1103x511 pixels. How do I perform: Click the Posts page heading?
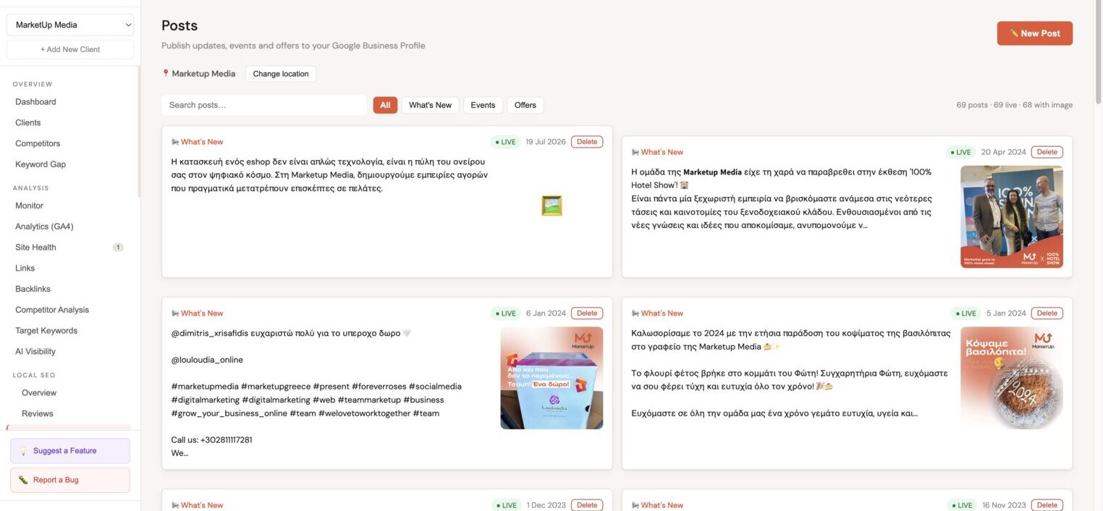[x=179, y=26]
